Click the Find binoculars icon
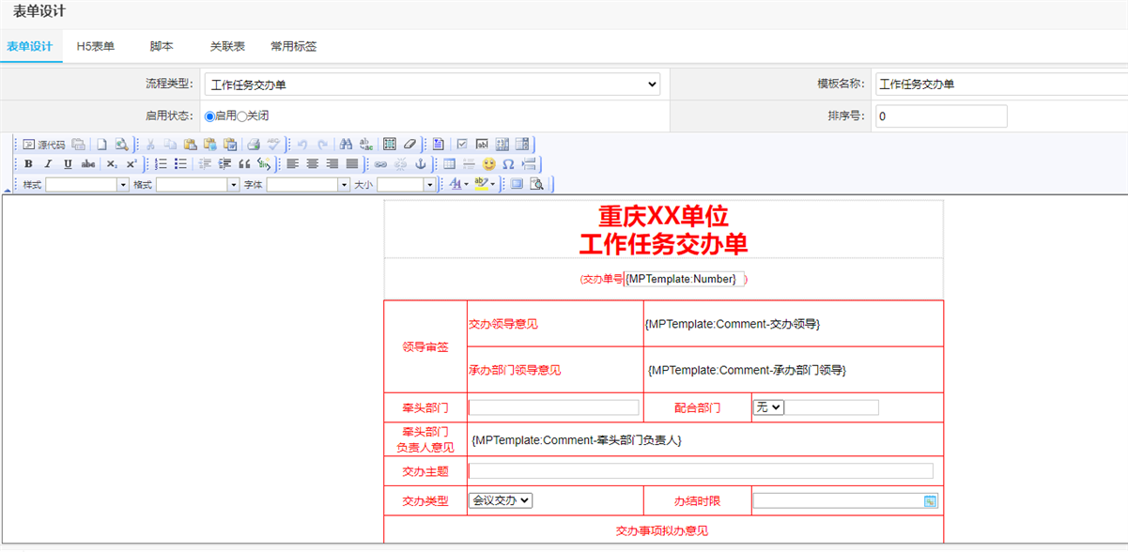This screenshot has width=1128, height=552. [346, 145]
